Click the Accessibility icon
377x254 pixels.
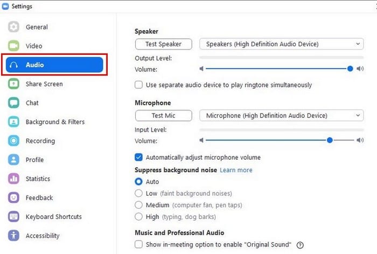click(13, 236)
